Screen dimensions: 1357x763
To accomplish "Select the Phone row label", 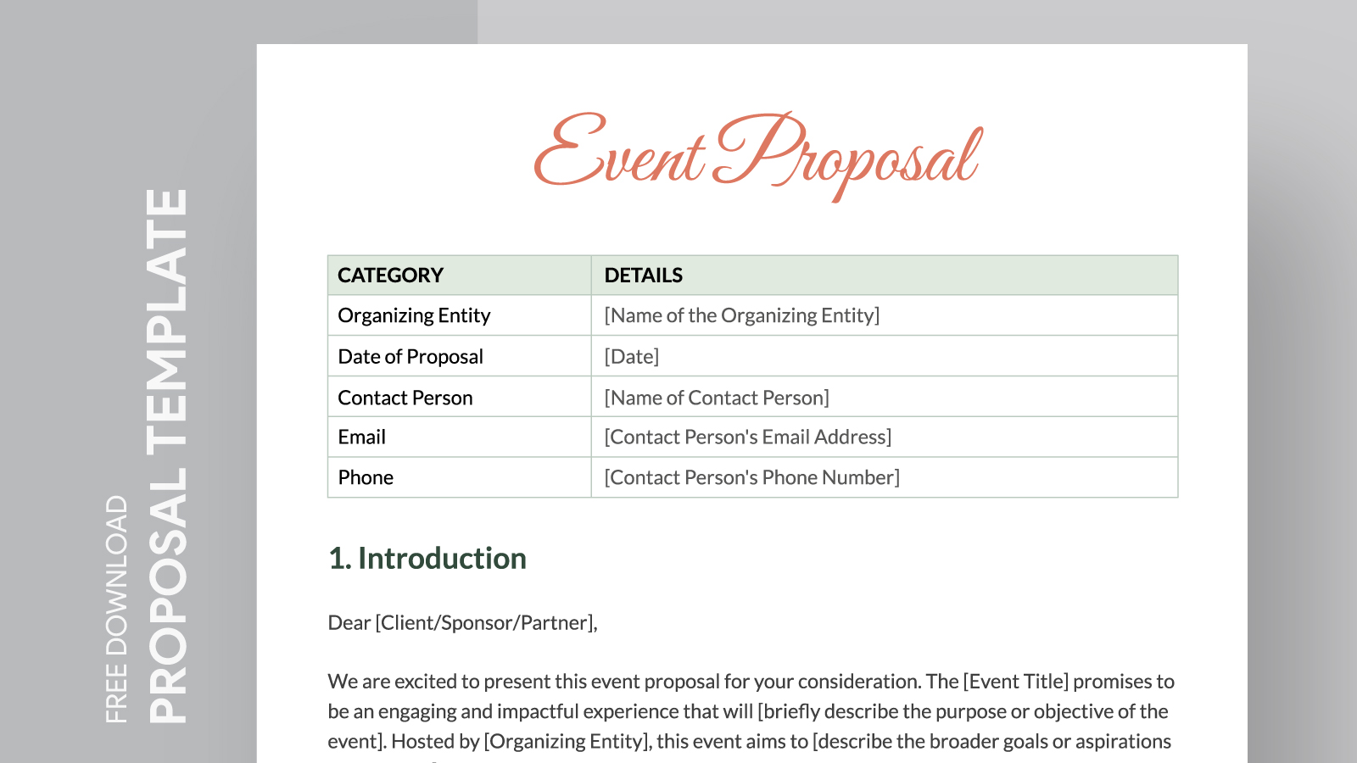I will point(366,478).
